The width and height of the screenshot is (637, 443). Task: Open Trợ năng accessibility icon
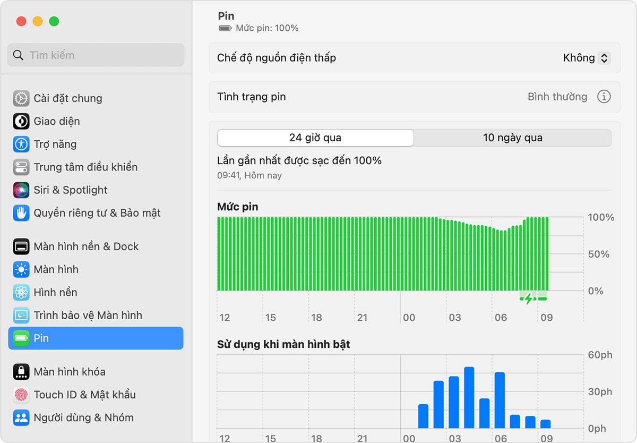tap(21, 144)
